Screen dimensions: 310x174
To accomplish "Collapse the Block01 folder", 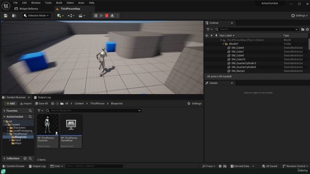I will tap(223, 44).
